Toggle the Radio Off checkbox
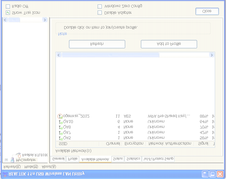 [x=8, y=6]
